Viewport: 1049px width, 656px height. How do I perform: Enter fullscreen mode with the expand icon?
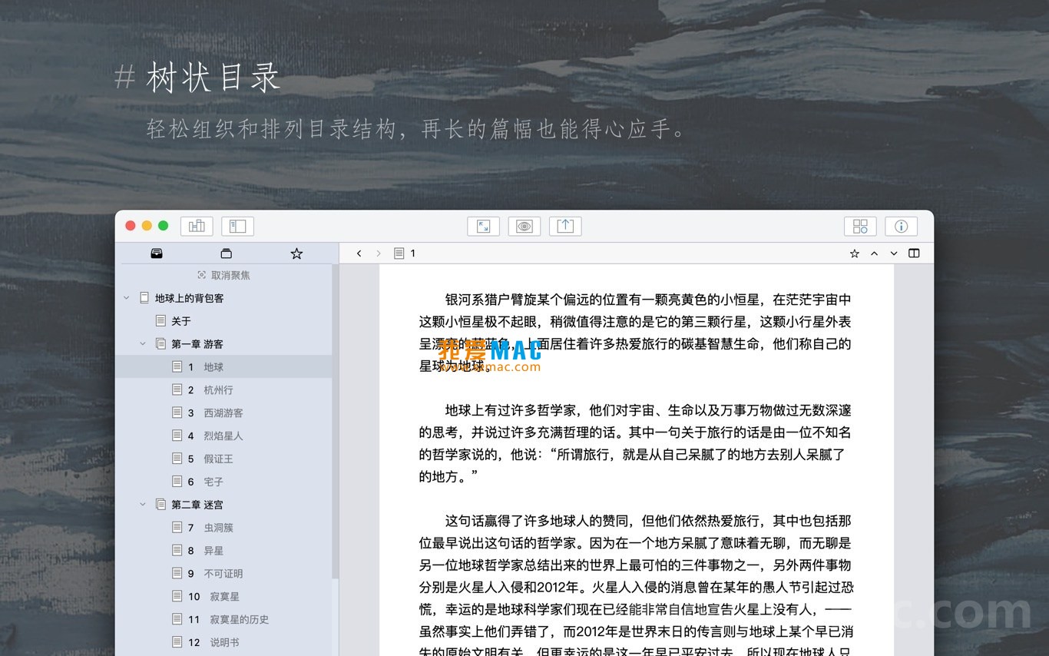pos(483,225)
